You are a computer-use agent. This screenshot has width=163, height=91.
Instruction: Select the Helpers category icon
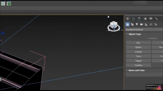pyautogui.click(x=146, y=25)
